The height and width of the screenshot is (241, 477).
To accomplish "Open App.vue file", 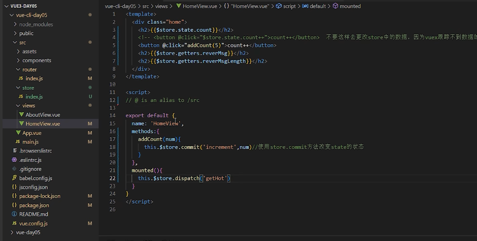I will (x=31, y=133).
